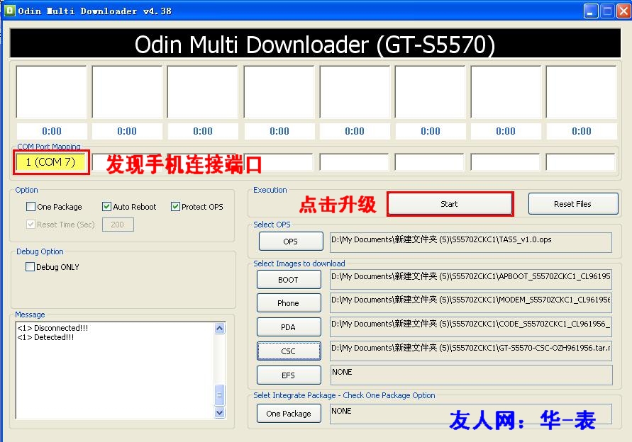The width and height of the screenshot is (632, 442).
Task: Choose a PDA image file
Action: (x=289, y=327)
